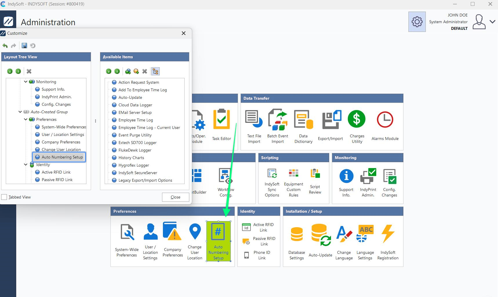
Task: Click the orange add item icon in Available Items
Action: point(136,71)
